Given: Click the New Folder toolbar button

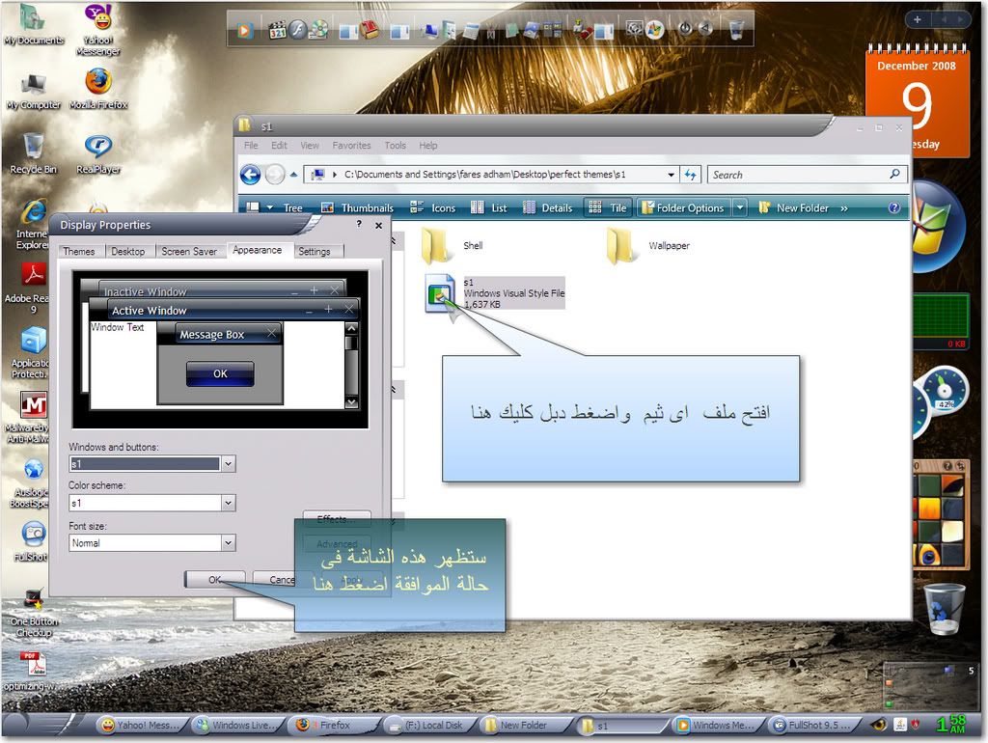Looking at the screenshot, I should (x=794, y=207).
